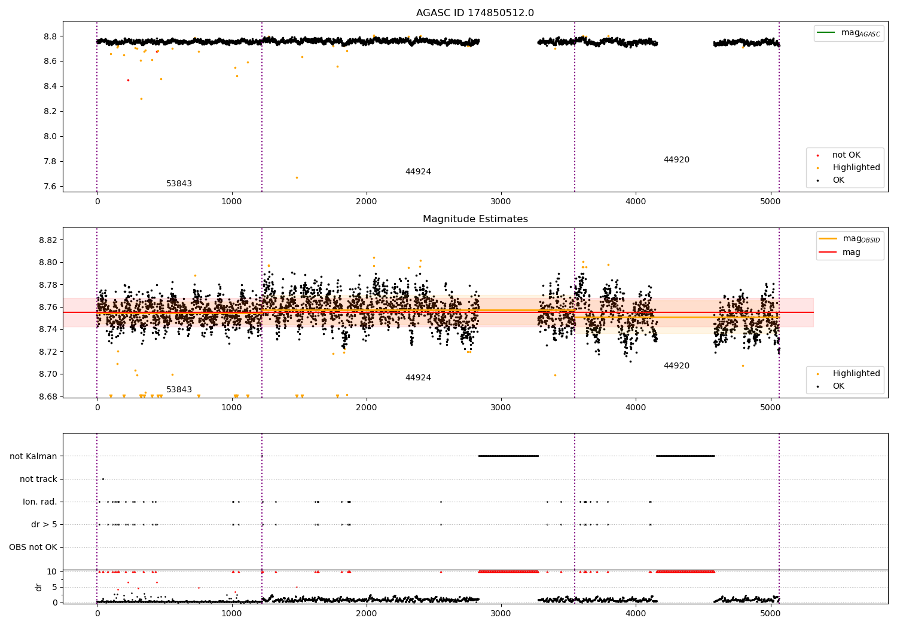Click the '8.78' y-axis tick label

[x=47, y=285]
